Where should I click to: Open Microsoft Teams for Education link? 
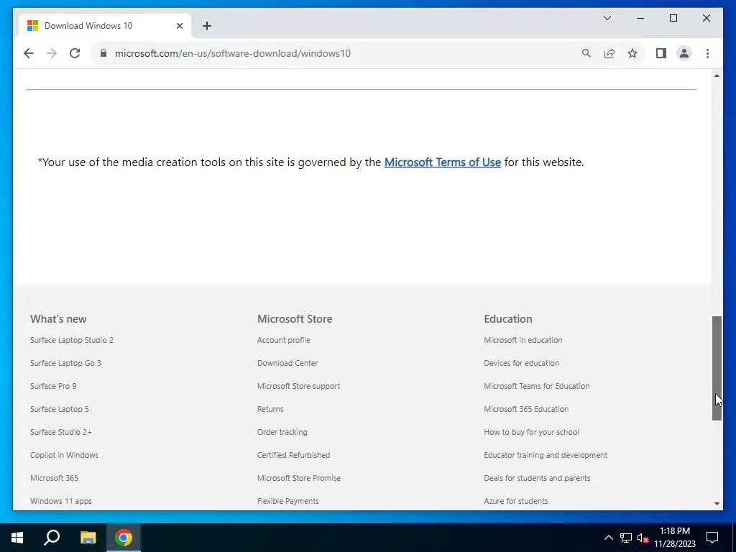pos(536,386)
